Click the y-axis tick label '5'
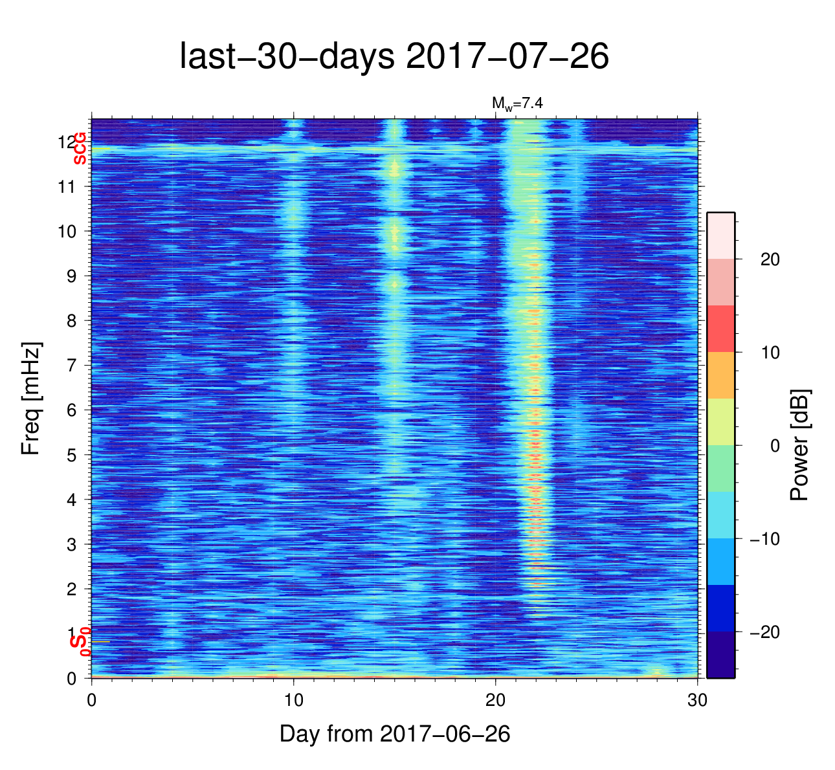This screenshot has width=835, height=770. [72, 455]
